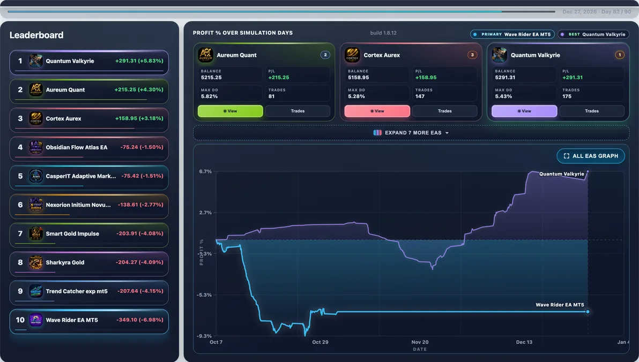Viewport: 639px width, 362px height.
Task: Click Quantum Valkyrie avatar icon in leaderboard
Action: pos(36,61)
